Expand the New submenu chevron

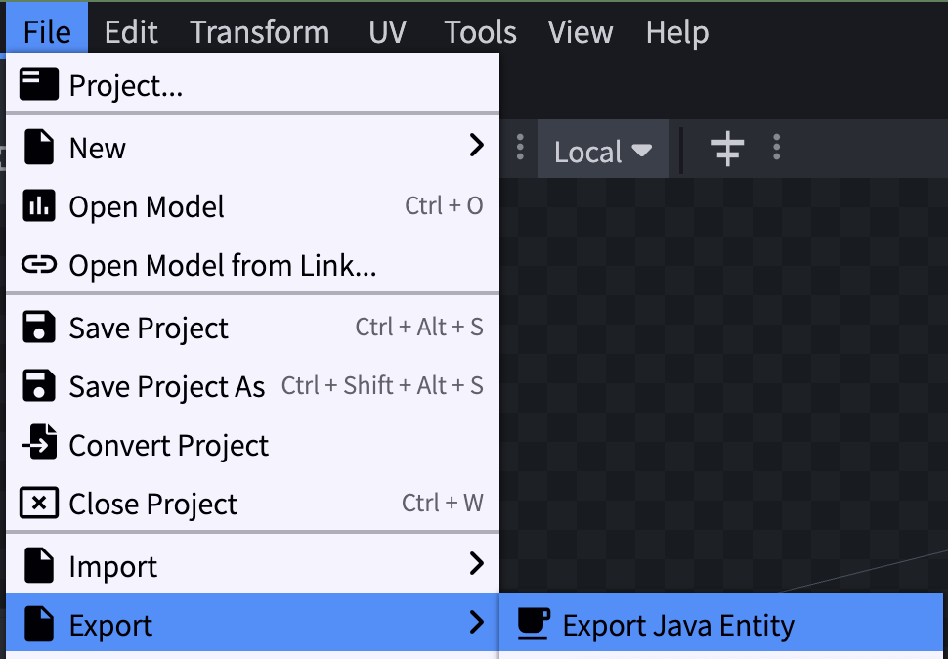(476, 145)
